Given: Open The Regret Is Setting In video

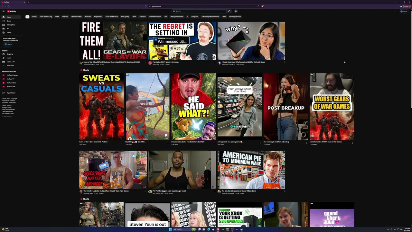Looking at the screenshot, I should click(182, 41).
